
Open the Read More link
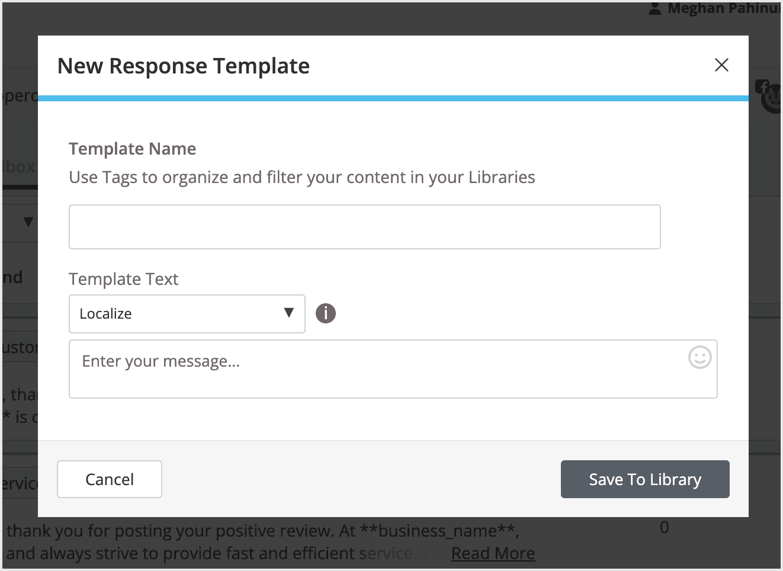[x=493, y=553]
